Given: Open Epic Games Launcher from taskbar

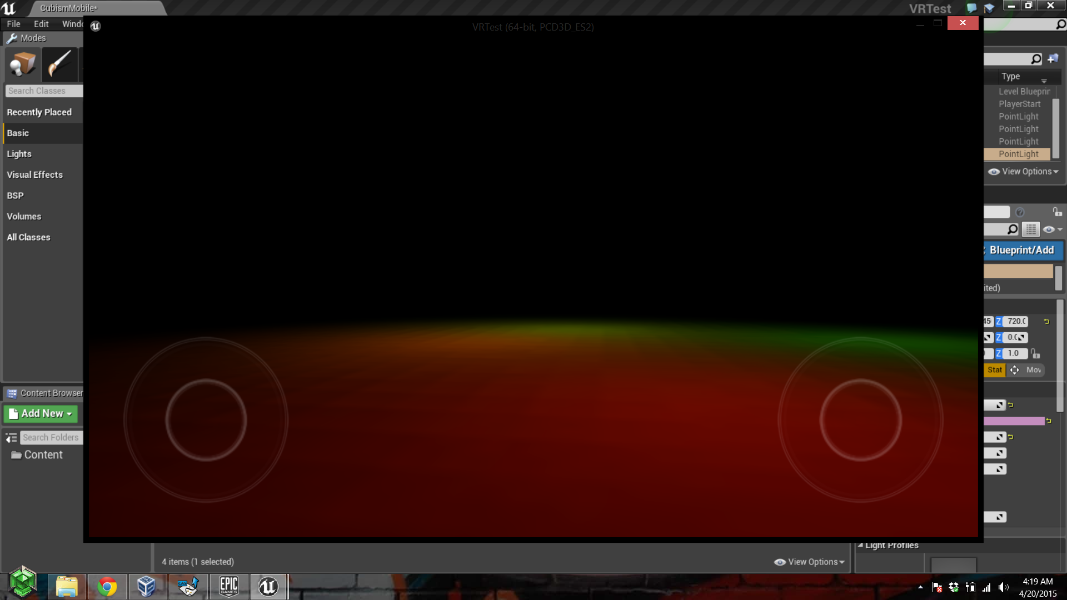Looking at the screenshot, I should click(x=229, y=586).
